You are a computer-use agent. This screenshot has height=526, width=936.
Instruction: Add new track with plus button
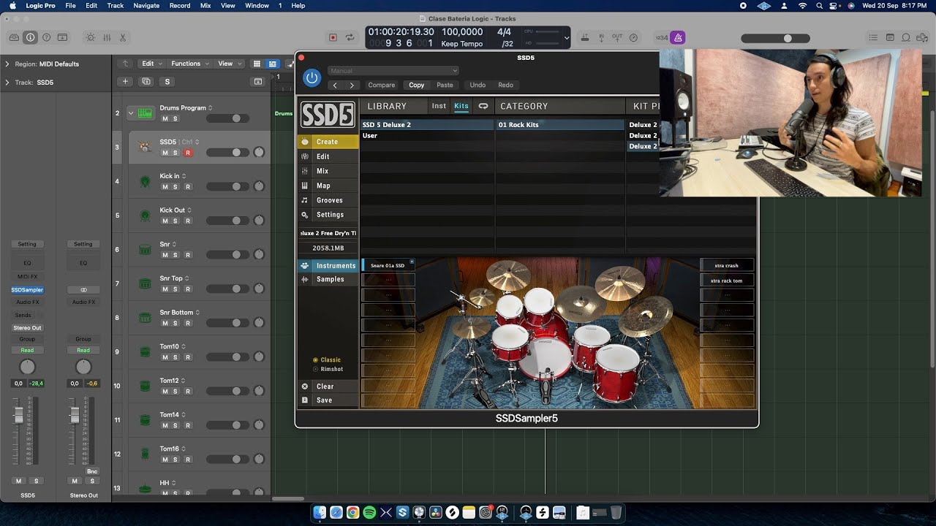click(126, 82)
